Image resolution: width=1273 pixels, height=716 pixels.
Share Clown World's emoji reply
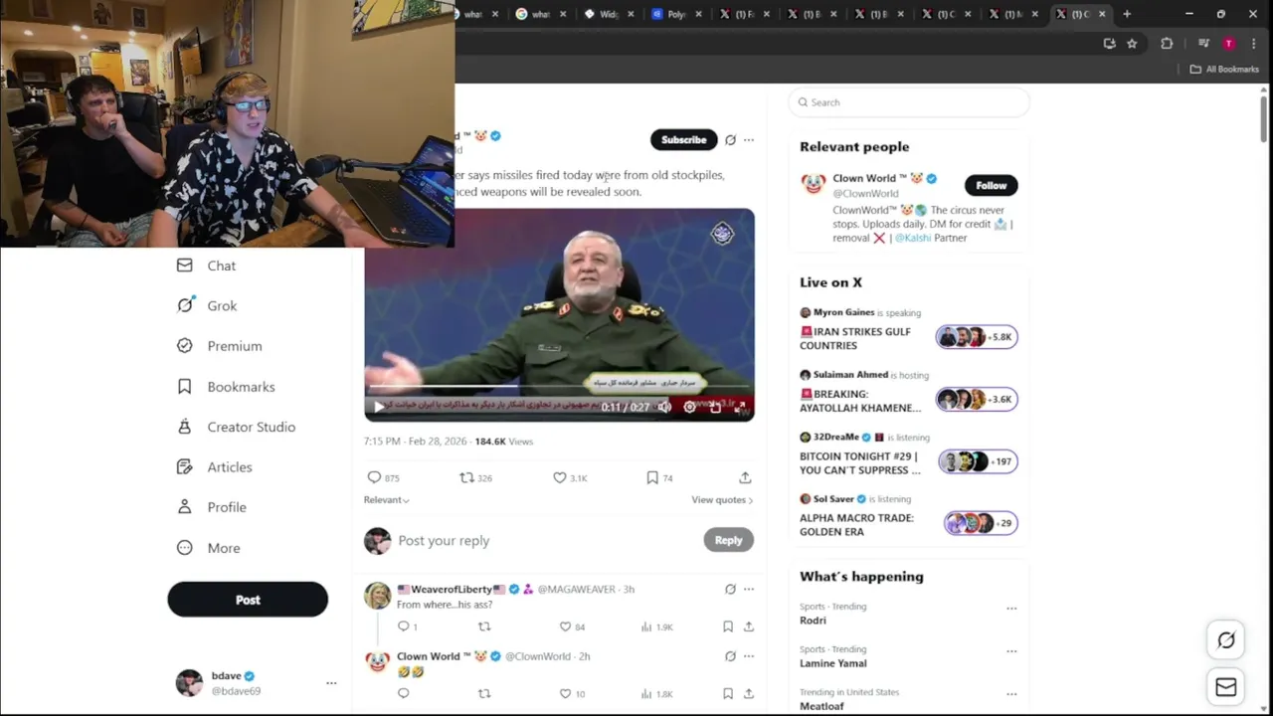(x=749, y=694)
